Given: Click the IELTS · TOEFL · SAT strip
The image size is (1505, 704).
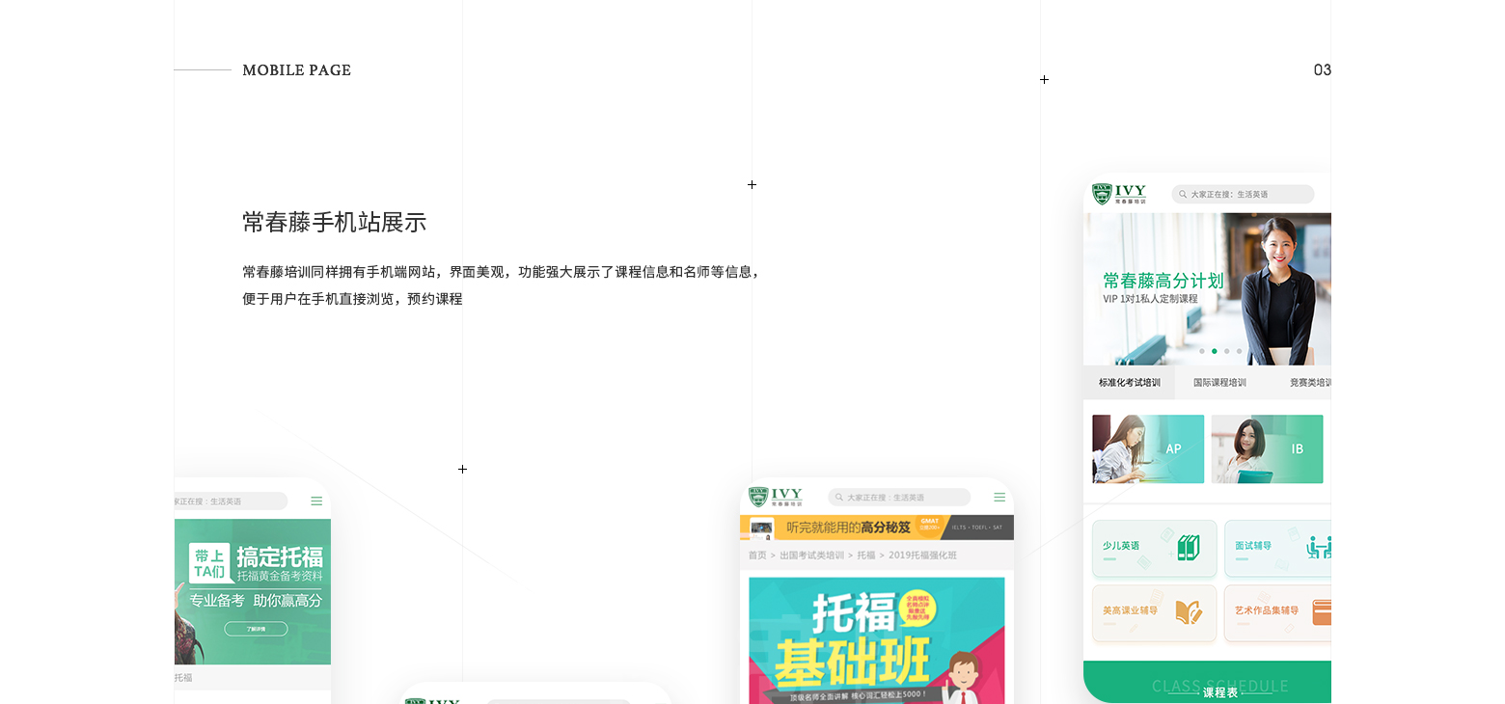Looking at the screenshot, I should coord(977,528).
